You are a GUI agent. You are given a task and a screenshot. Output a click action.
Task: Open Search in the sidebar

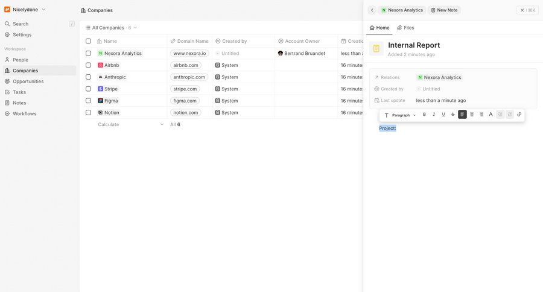pyautogui.click(x=39, y=24)
